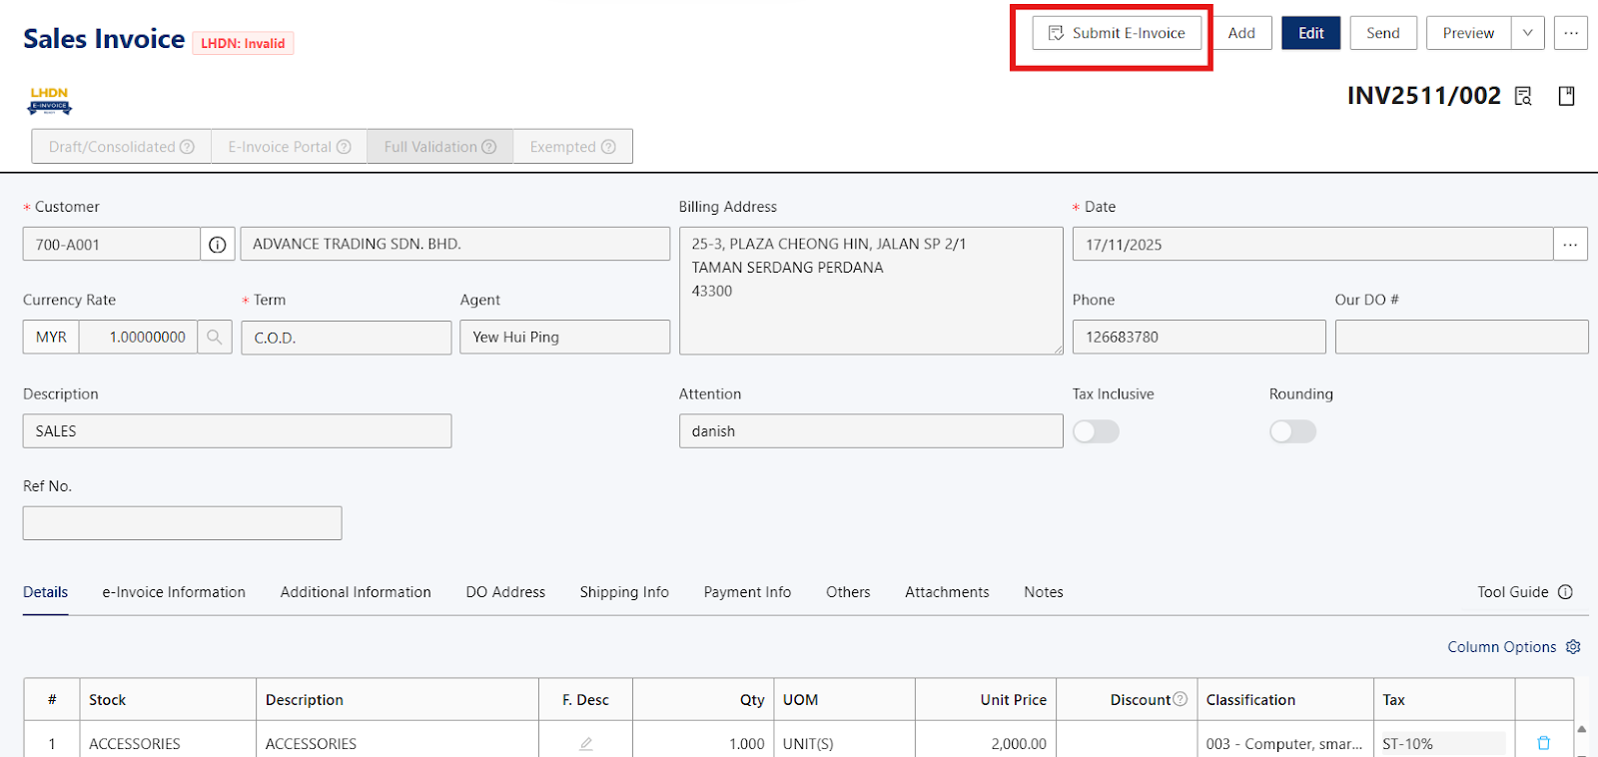Click the page icon right of invoice number
The image size is (1598, 757).
1566,96
